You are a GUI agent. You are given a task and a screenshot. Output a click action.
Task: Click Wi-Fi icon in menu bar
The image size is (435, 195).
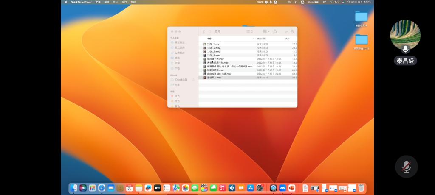(x=324, y=2)
